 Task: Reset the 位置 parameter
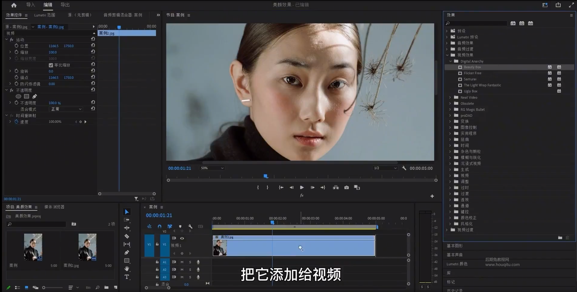(93, 45)
